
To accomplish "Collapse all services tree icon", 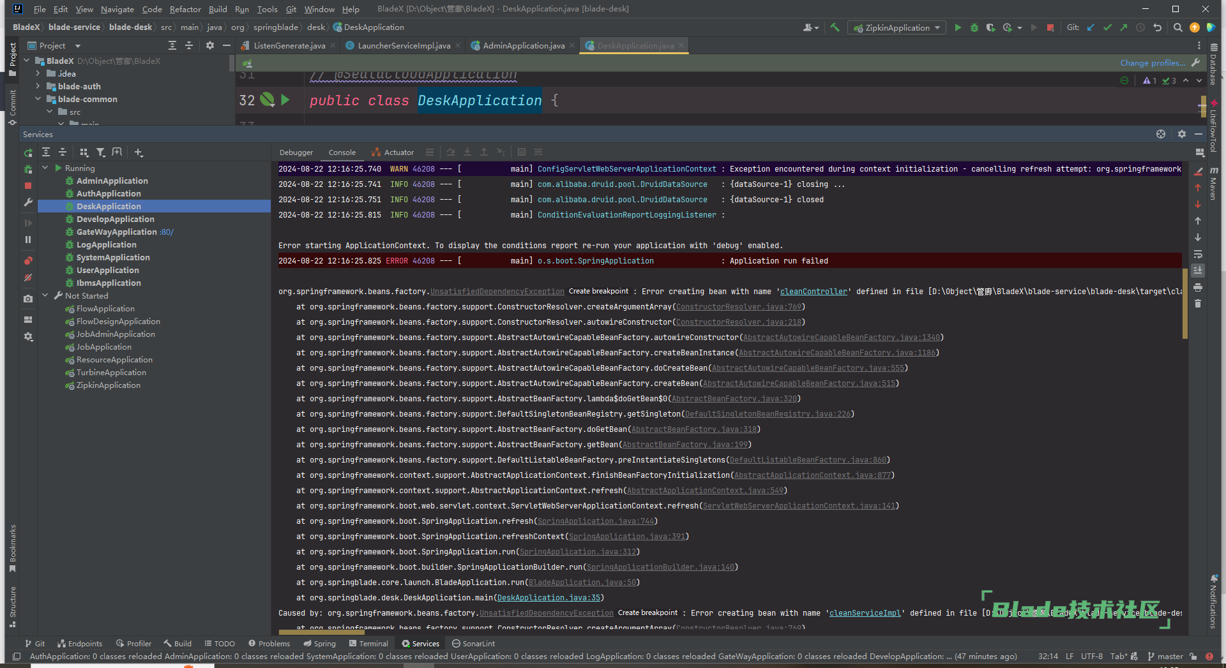I will tap(63, 152).
